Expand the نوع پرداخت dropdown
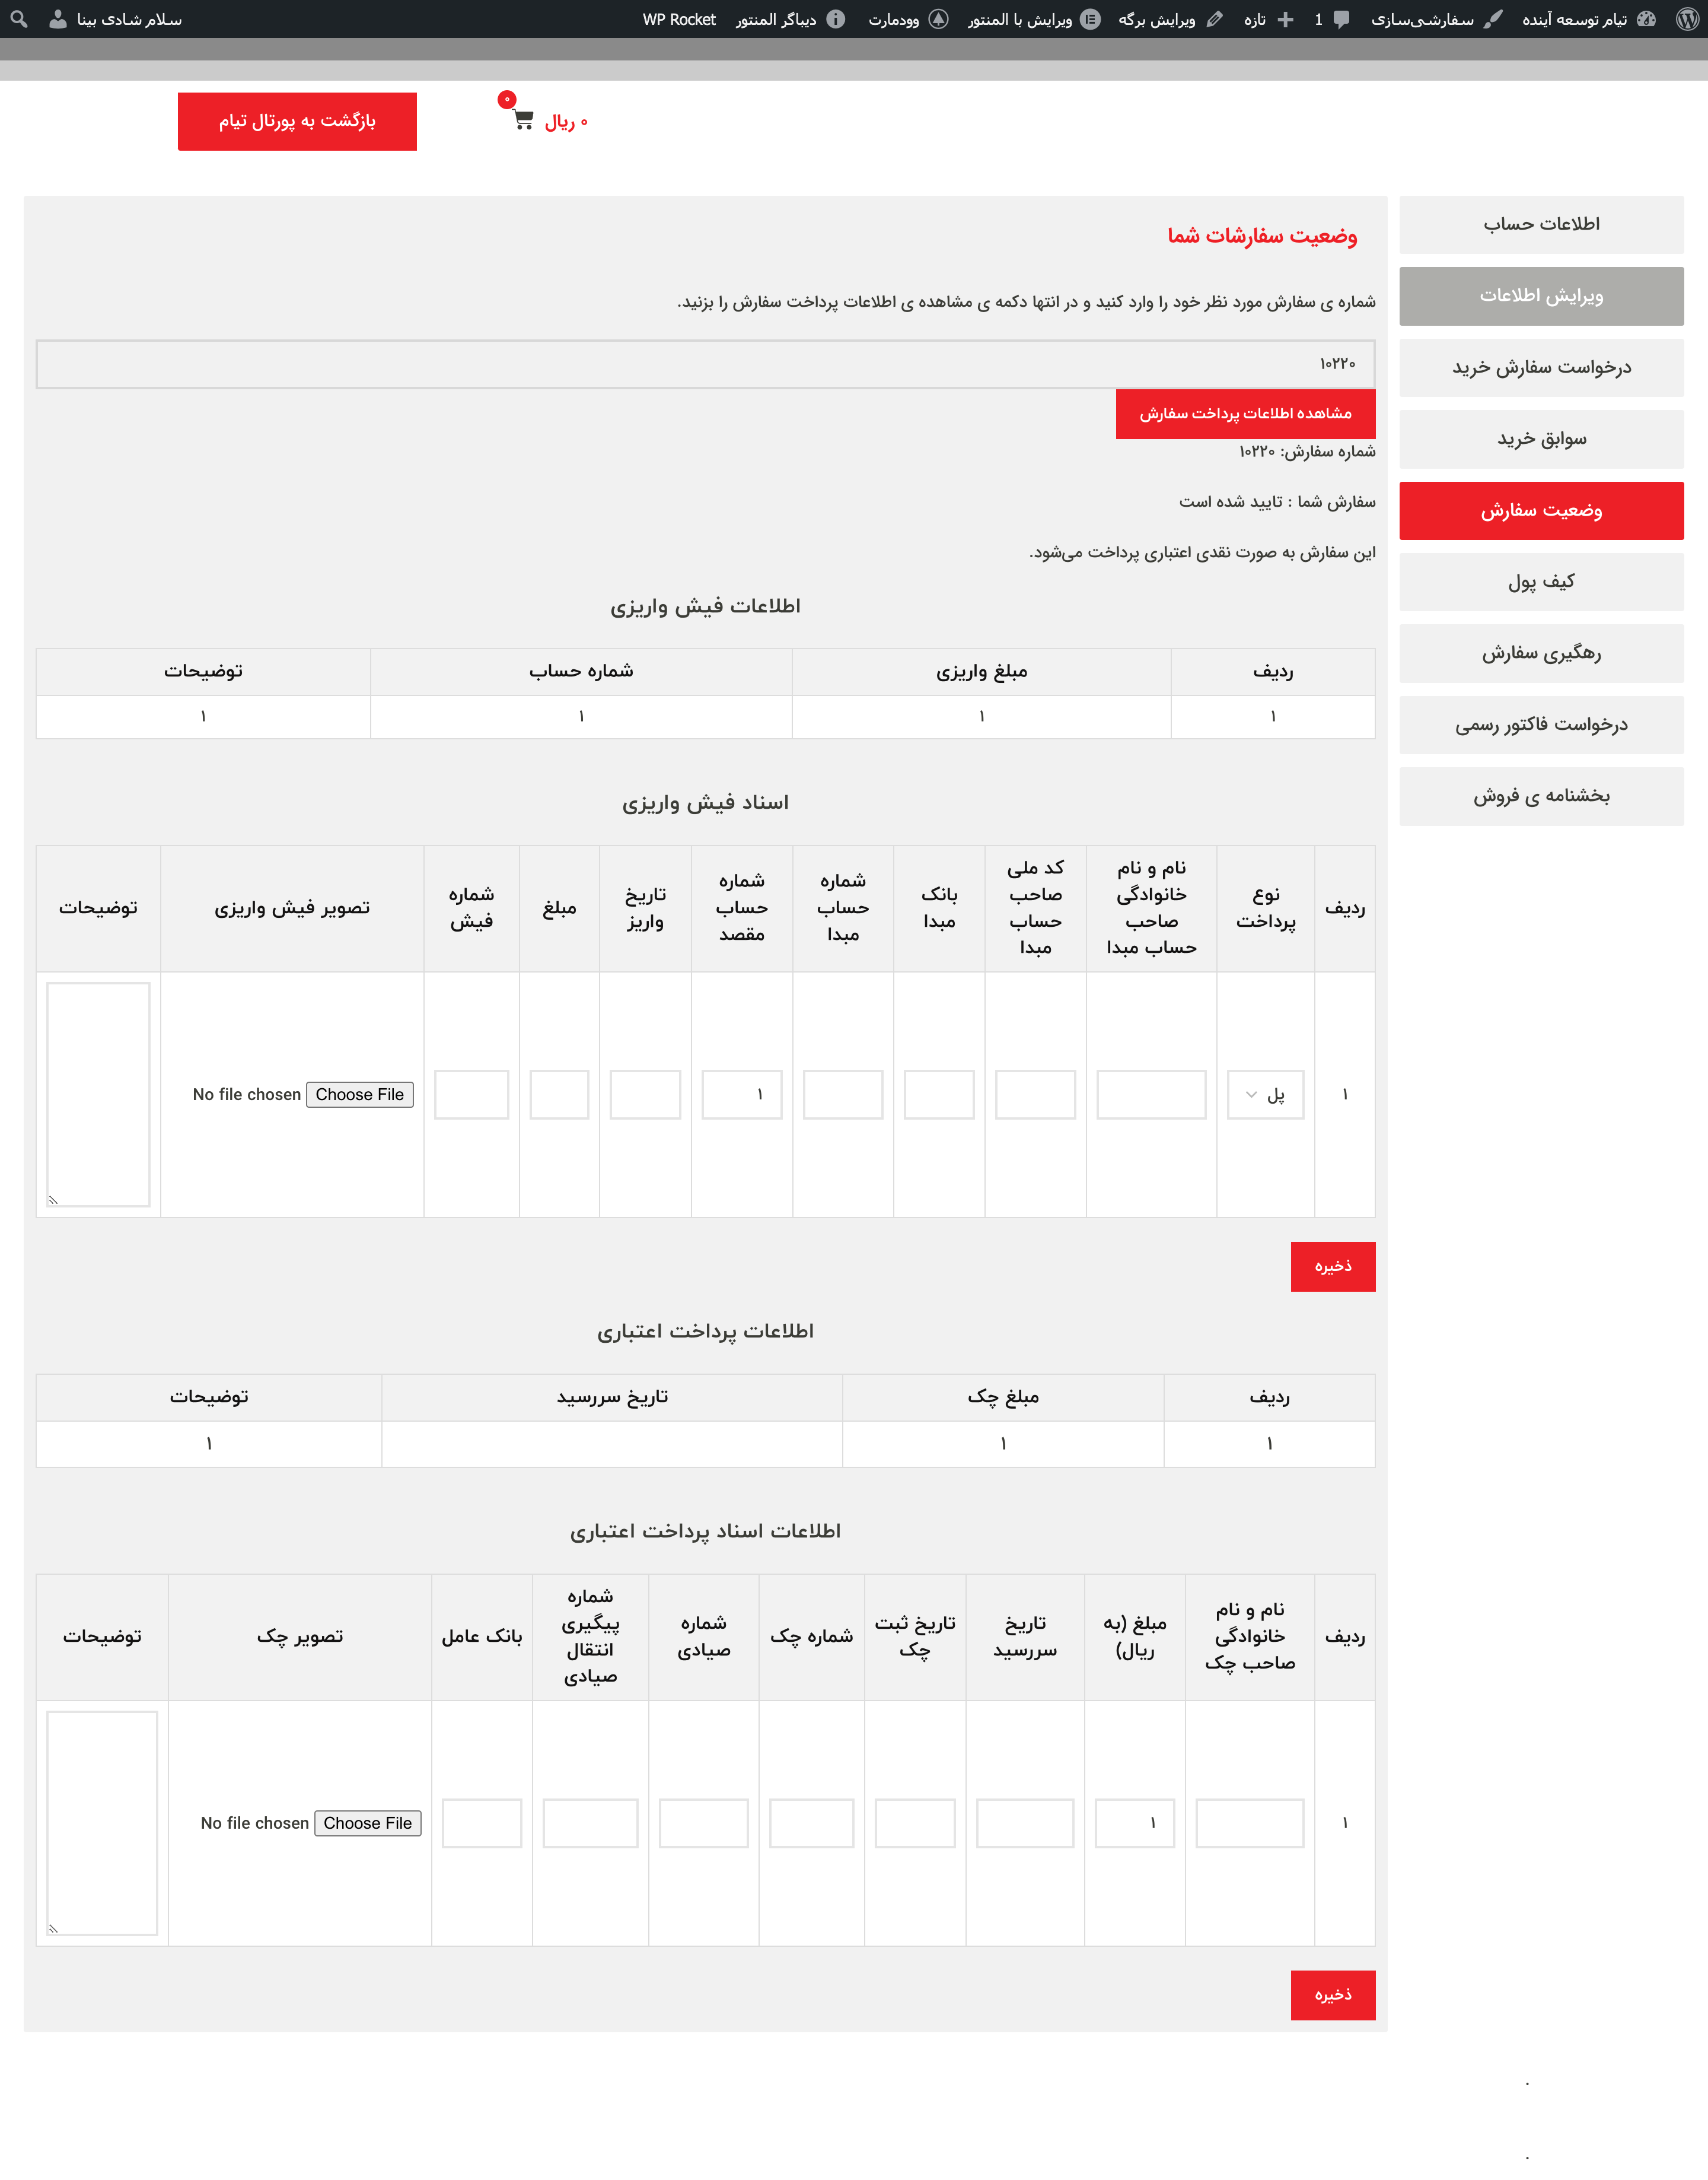 point(1265,1095)
